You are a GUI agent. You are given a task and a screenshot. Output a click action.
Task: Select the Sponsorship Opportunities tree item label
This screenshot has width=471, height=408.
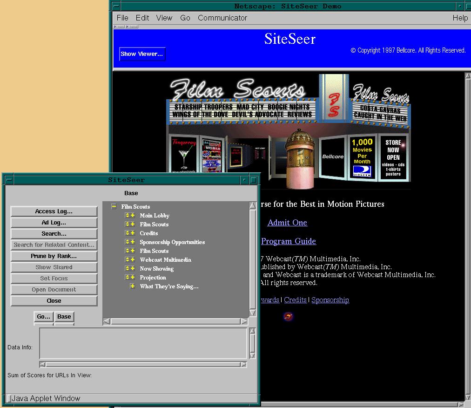pos(172,242)
